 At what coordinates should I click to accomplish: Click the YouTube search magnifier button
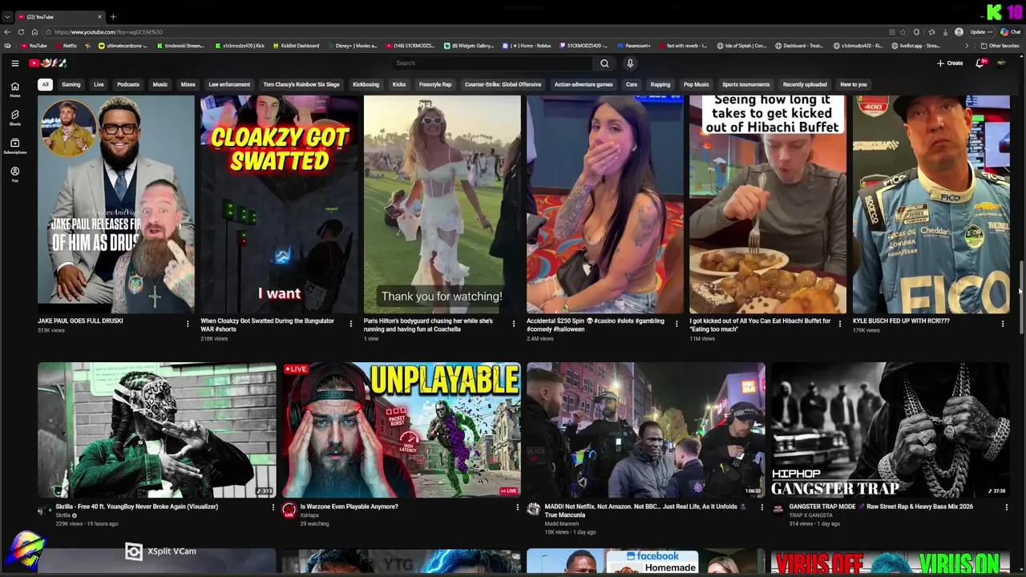(x=604, y=63)
